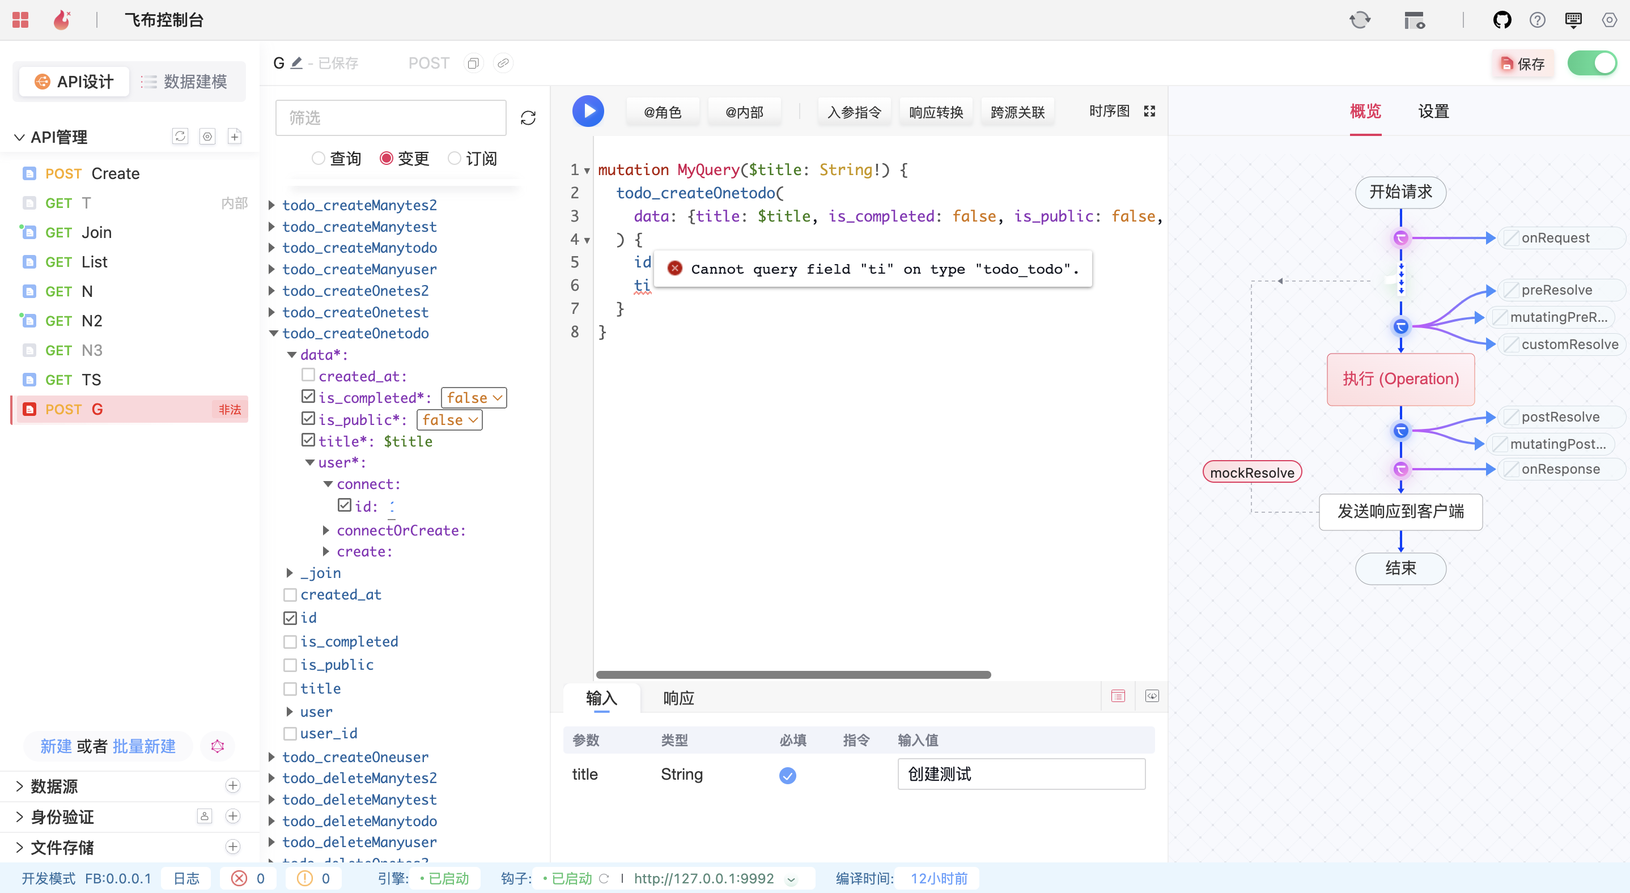The image size is (1630, 893).
Task: Click the link icon next to POST
Action: [x=503, y=63]
